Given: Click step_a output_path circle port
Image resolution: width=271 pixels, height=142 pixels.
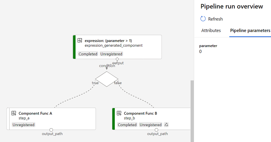Looking at the screenshot, I should pos(51,130).
